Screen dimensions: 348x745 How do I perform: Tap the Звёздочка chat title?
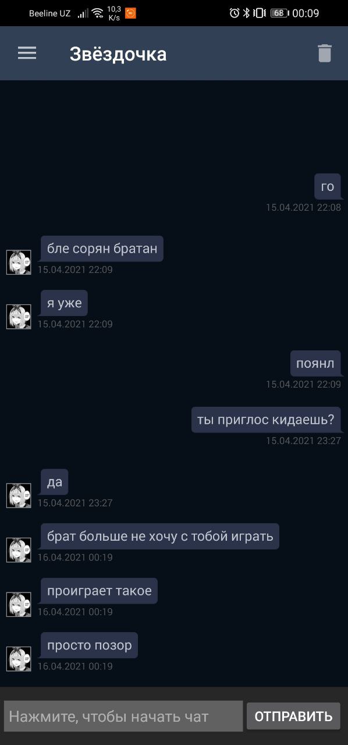[118, 54]
